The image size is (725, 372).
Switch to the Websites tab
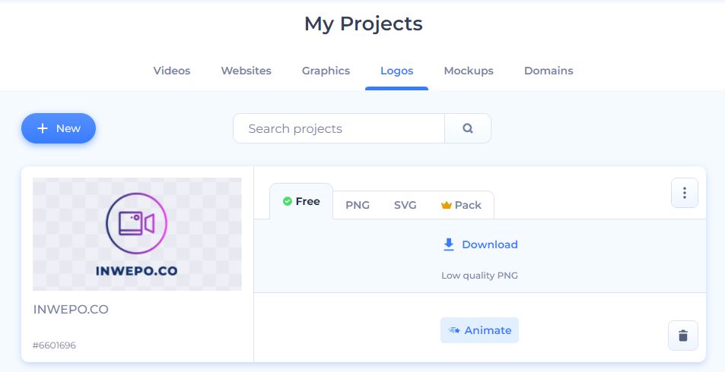(246, 71)
